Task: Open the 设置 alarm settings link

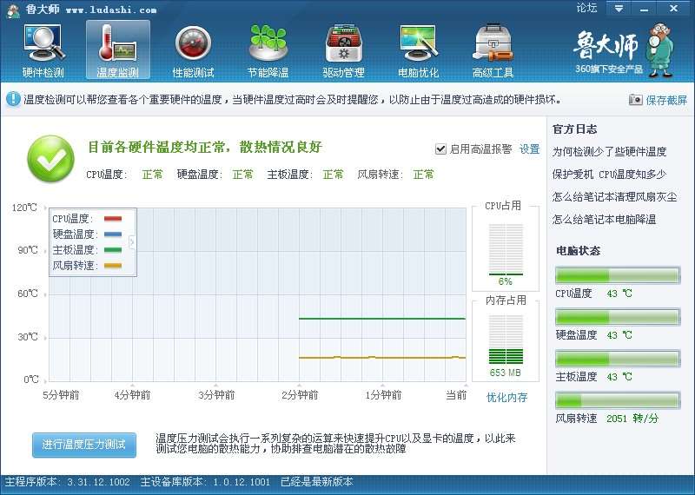Action: pos(530,148)
